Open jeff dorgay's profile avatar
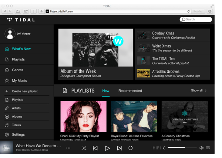Screen dimensions: 222x158 [10, 34]
